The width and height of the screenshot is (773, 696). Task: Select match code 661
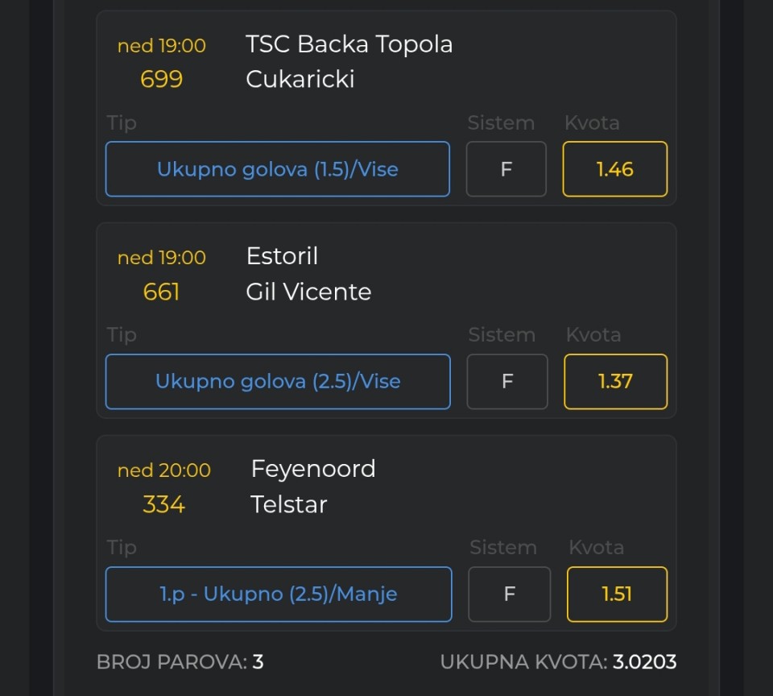tap(161, 292)
